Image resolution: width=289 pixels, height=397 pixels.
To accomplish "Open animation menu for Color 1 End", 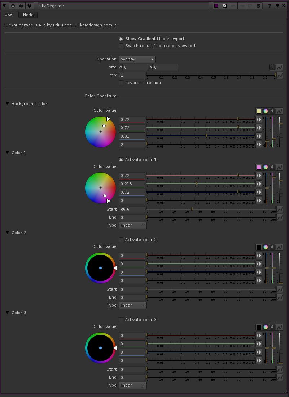I will coord(279,217).
